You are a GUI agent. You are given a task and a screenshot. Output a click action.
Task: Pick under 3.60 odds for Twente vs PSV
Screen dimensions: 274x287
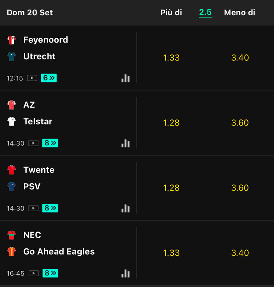[x=240, y=188]
